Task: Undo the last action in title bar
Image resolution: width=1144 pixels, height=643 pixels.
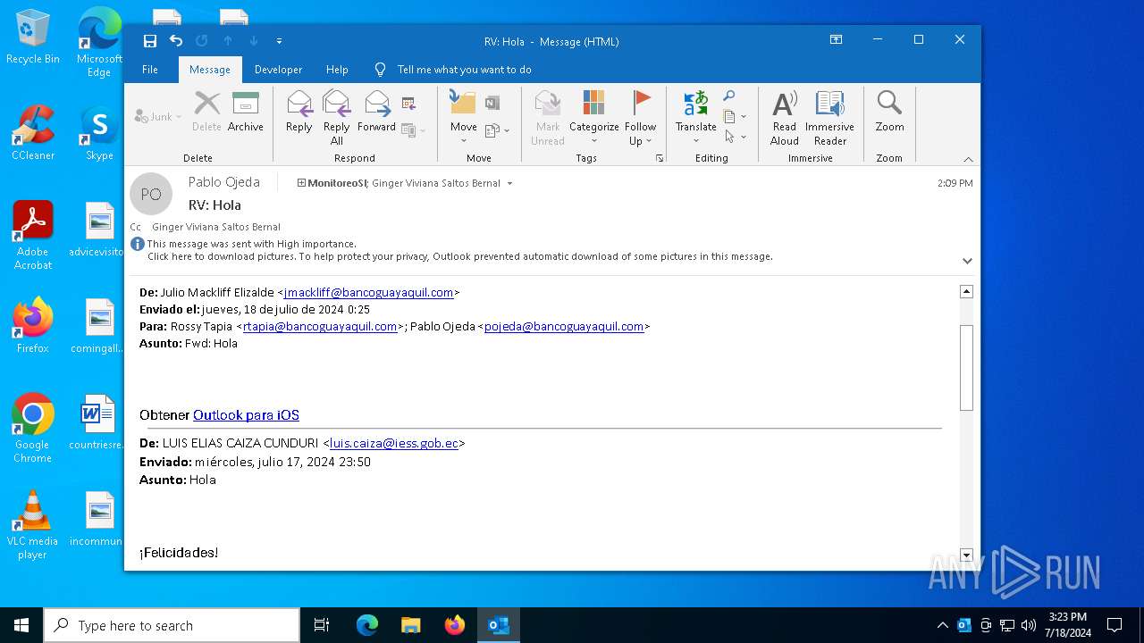Action: 176,41
